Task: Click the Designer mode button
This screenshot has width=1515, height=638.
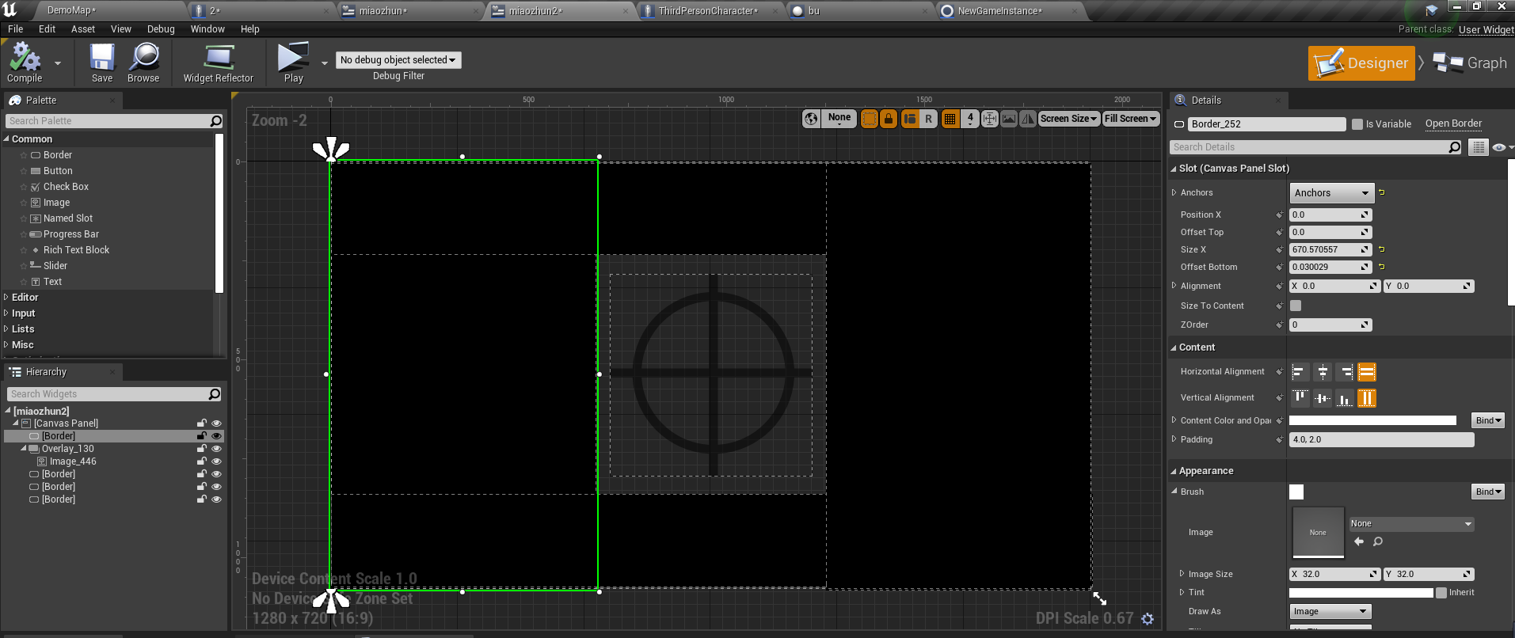Action: click(x=1361, y=63)
